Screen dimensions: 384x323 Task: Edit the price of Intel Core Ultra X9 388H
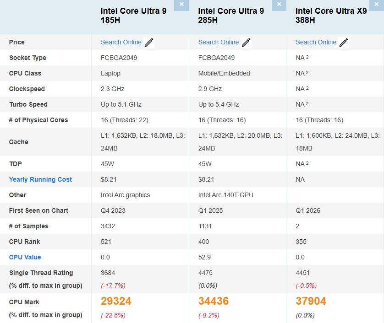click(x=344, y=42)
